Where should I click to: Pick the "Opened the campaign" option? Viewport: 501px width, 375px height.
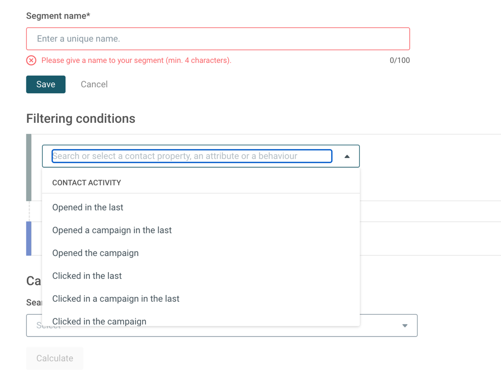[x=95, y=253]
